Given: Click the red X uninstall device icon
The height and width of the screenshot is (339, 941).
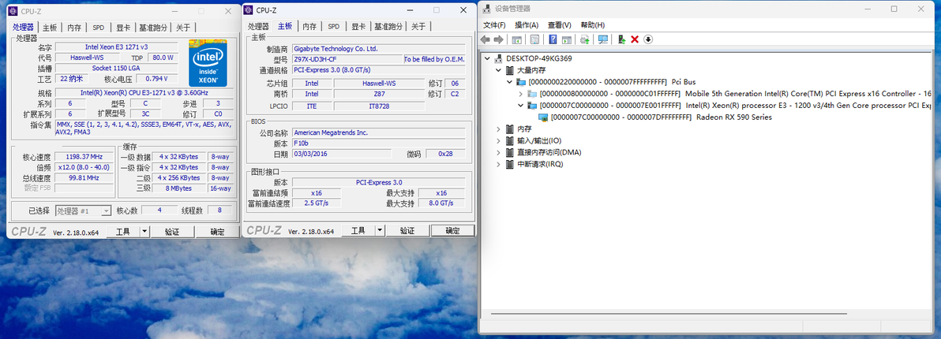Looking at the screenshot, I should pyautogui.click(x=635, y=39).
